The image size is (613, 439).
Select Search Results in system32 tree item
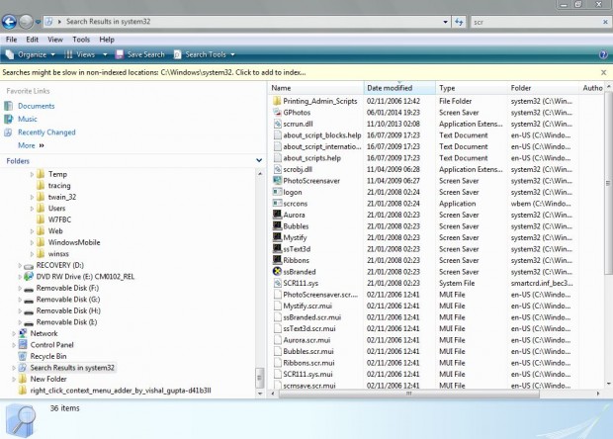(x=72, y=368)
